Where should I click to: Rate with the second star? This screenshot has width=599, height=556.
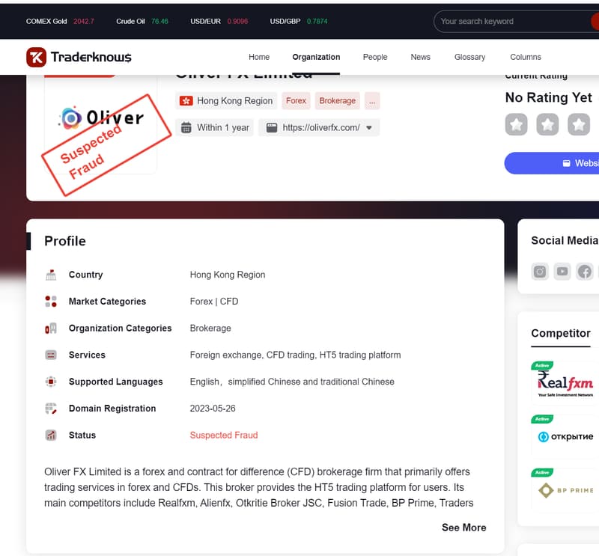tap(547, 124)
